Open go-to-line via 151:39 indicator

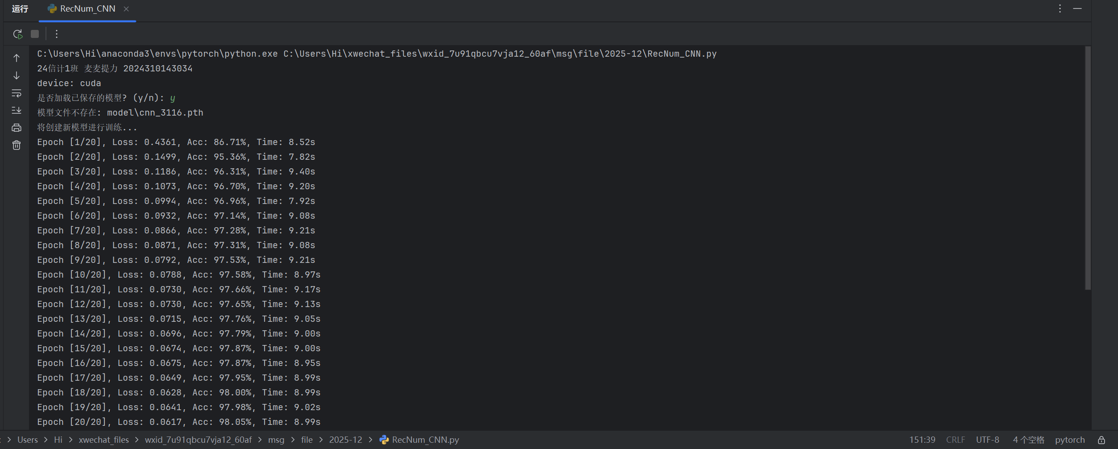tap(922, 440)
